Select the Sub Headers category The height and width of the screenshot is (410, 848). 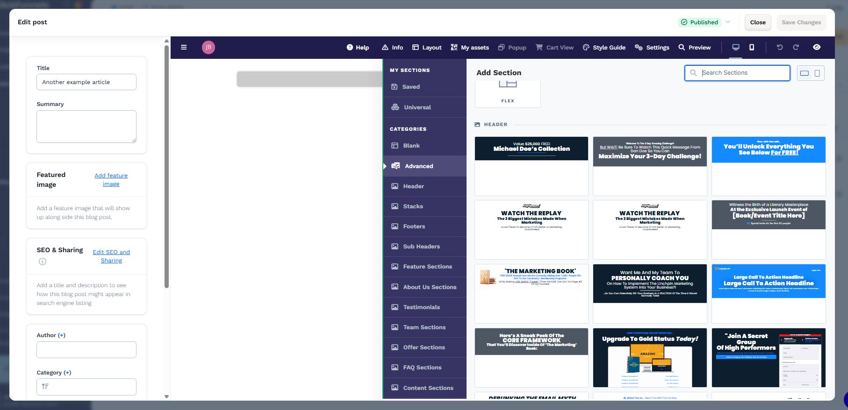coord(425,247)
